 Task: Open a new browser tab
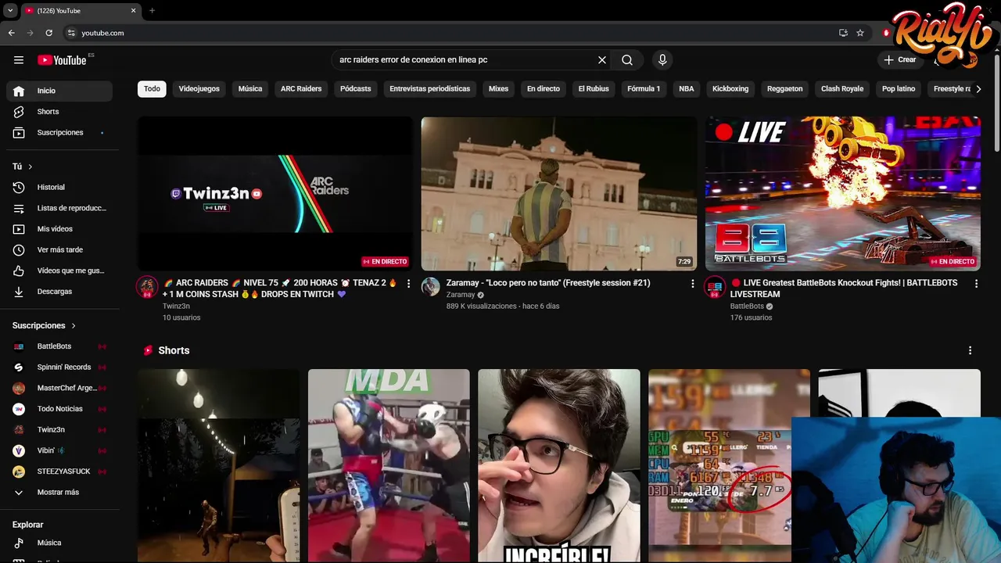(x=152, y=11)
